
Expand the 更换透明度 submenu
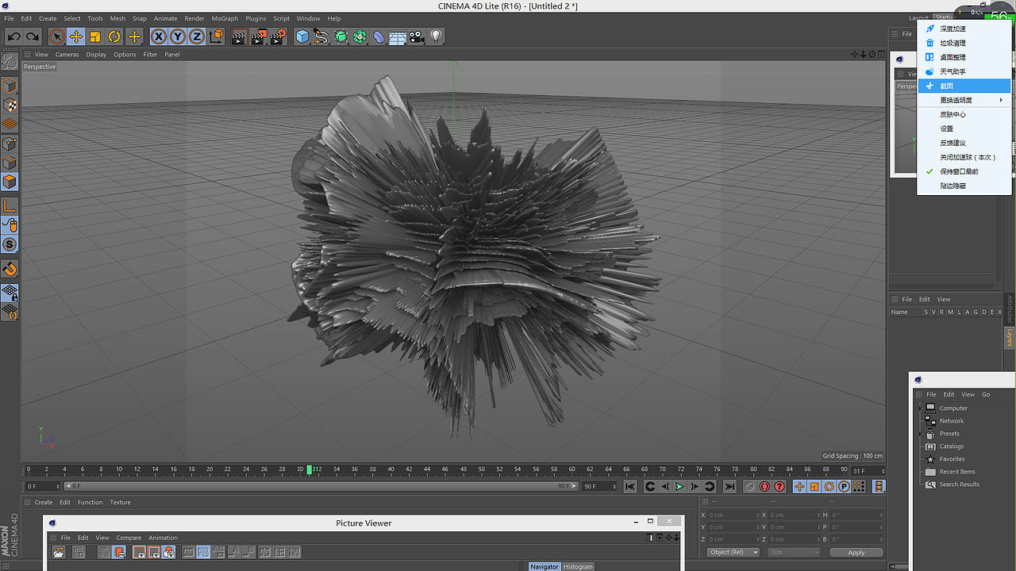click(958, 100)
